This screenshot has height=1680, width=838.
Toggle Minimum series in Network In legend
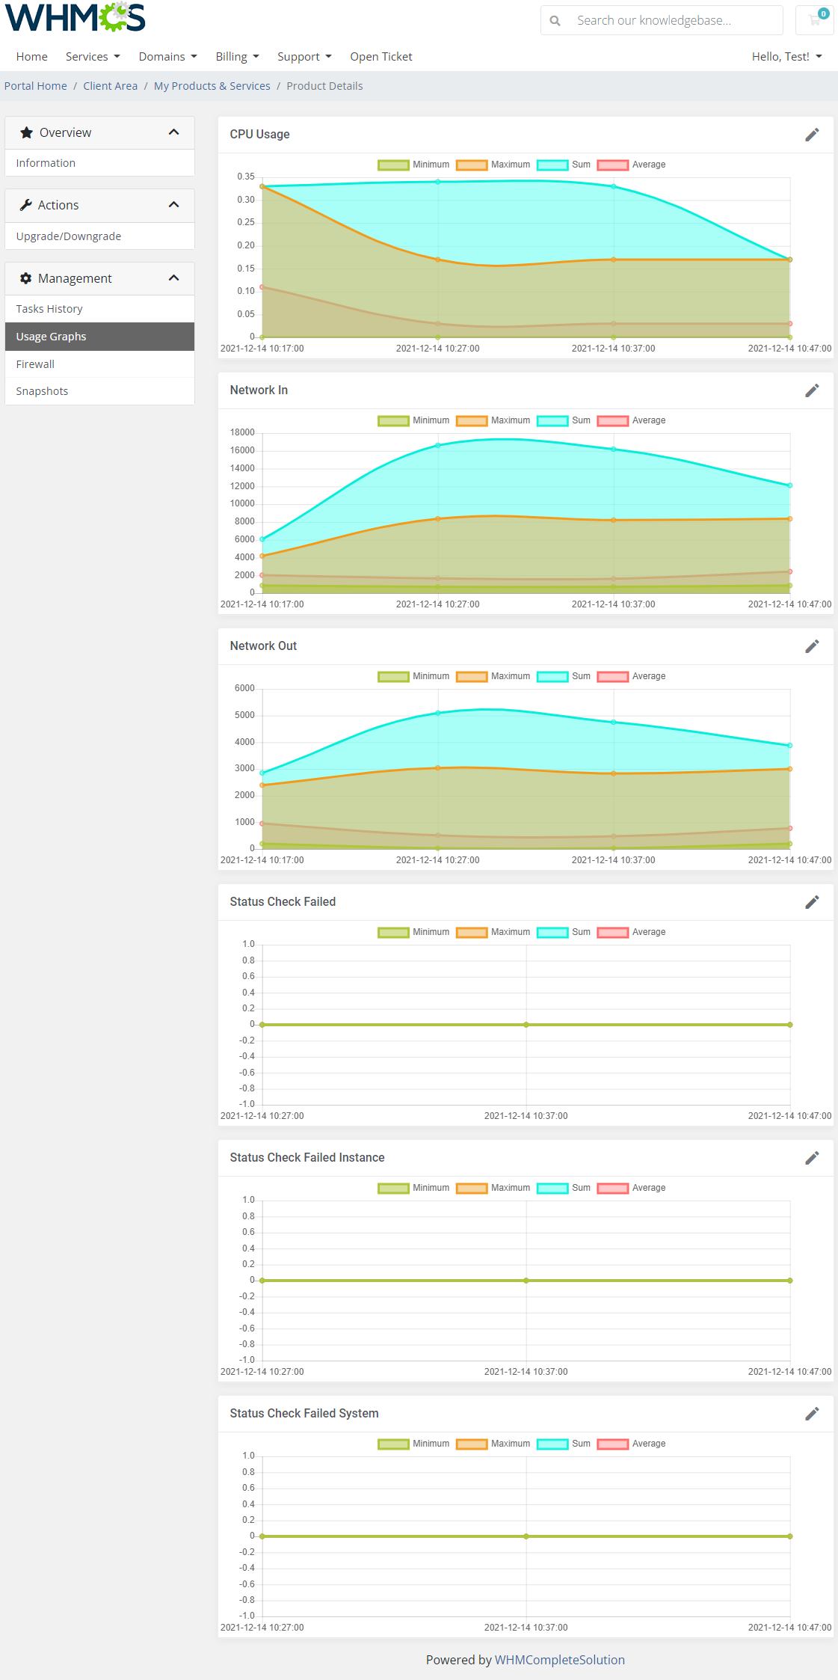coord(413,420)
